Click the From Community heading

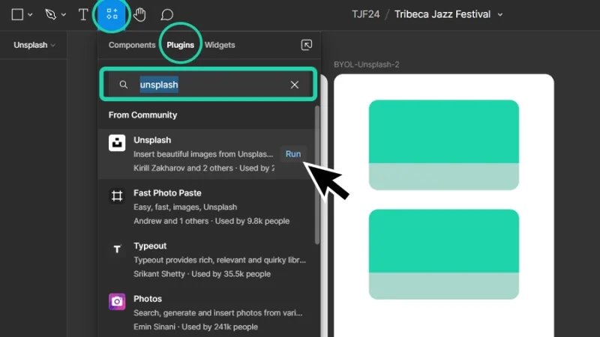tap(142, 115)
